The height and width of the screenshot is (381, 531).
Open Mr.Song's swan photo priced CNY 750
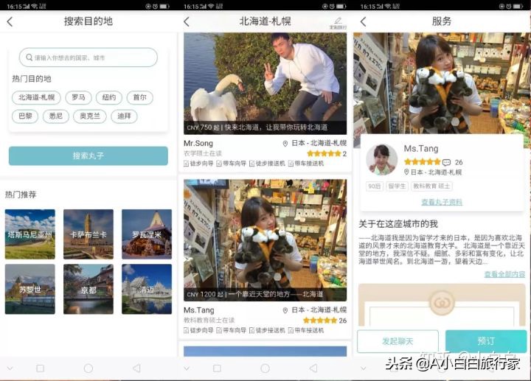click(265, 83)
